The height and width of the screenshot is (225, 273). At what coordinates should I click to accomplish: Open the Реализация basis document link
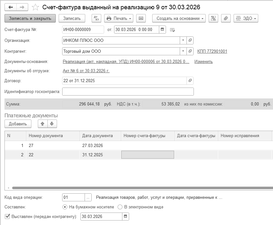tap(126, 61)
